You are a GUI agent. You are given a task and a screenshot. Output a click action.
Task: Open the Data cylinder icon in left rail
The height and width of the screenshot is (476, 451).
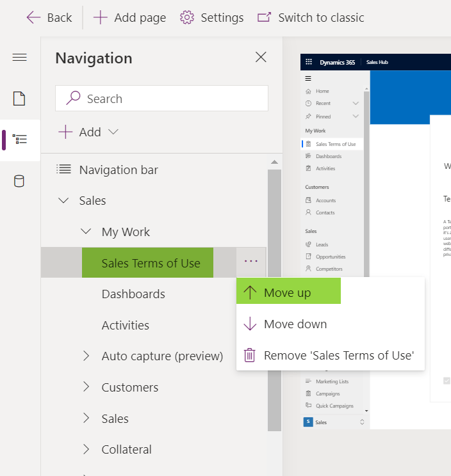19,181
